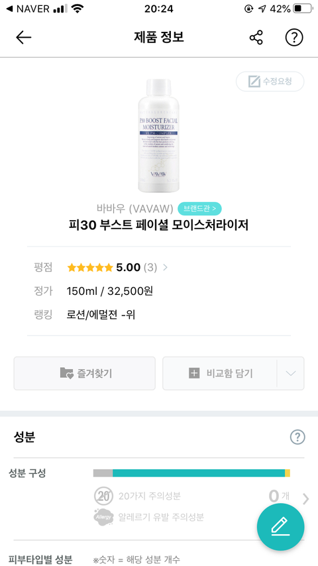This screenshot has height=566, width=318.
Task: Tap the floating pencil write-review button
Action: pos(280,527)
